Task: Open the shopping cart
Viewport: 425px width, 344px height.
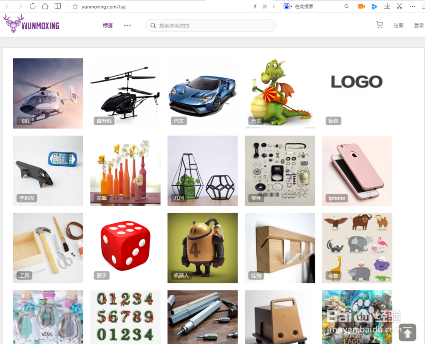Action: tap(380, 25)
